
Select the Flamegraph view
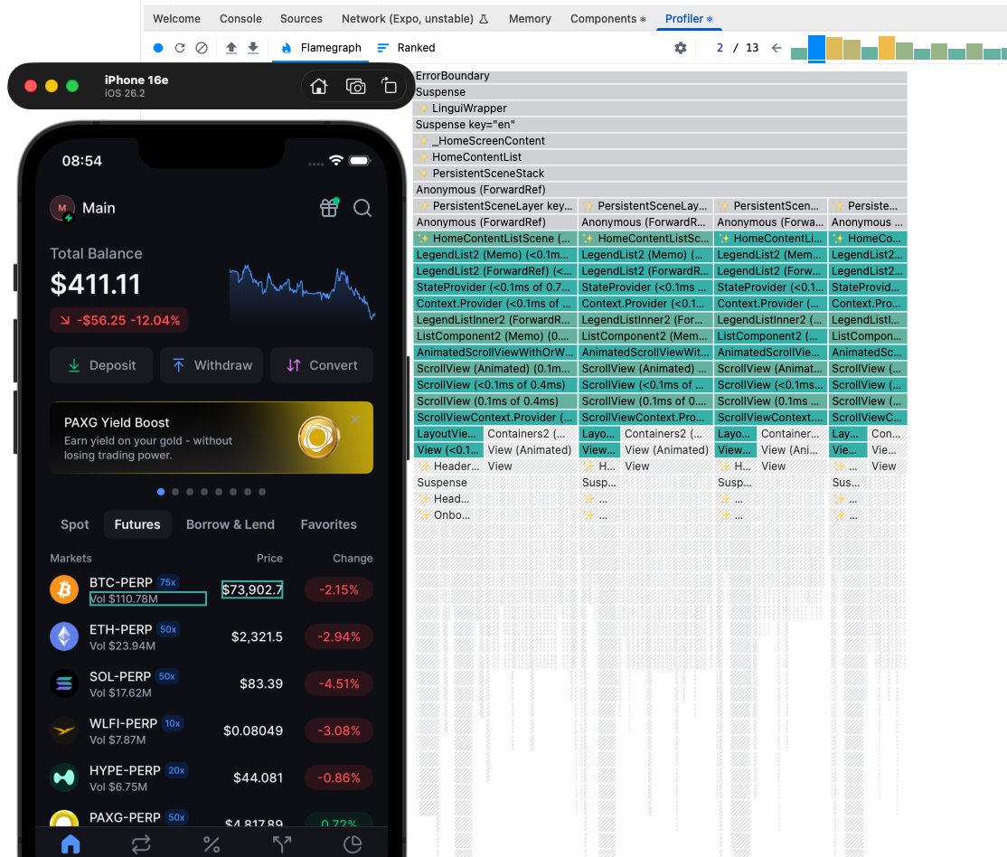pyautogui.click(x=321, y=48)
